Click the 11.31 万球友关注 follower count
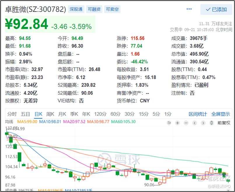This screenshot has height=192, width=235. pos(215,24)
